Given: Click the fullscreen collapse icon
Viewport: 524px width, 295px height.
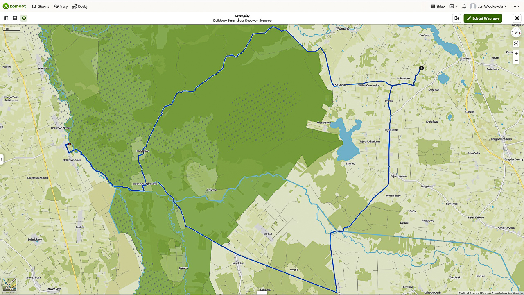Looking at the screenshot, I should [x=517, y=18].
